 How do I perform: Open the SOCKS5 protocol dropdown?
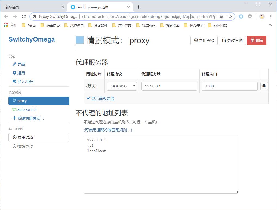tap(122, 86)
